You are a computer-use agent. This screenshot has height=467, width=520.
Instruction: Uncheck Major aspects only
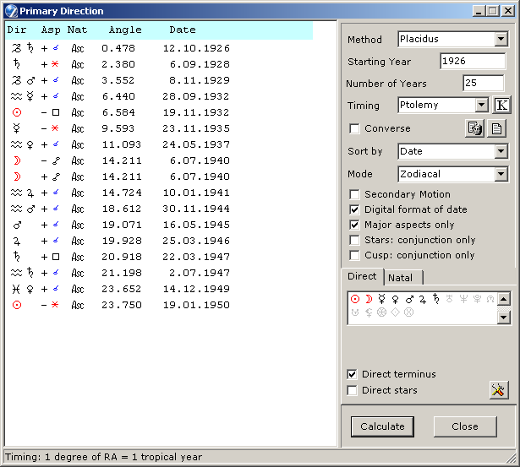354,225
